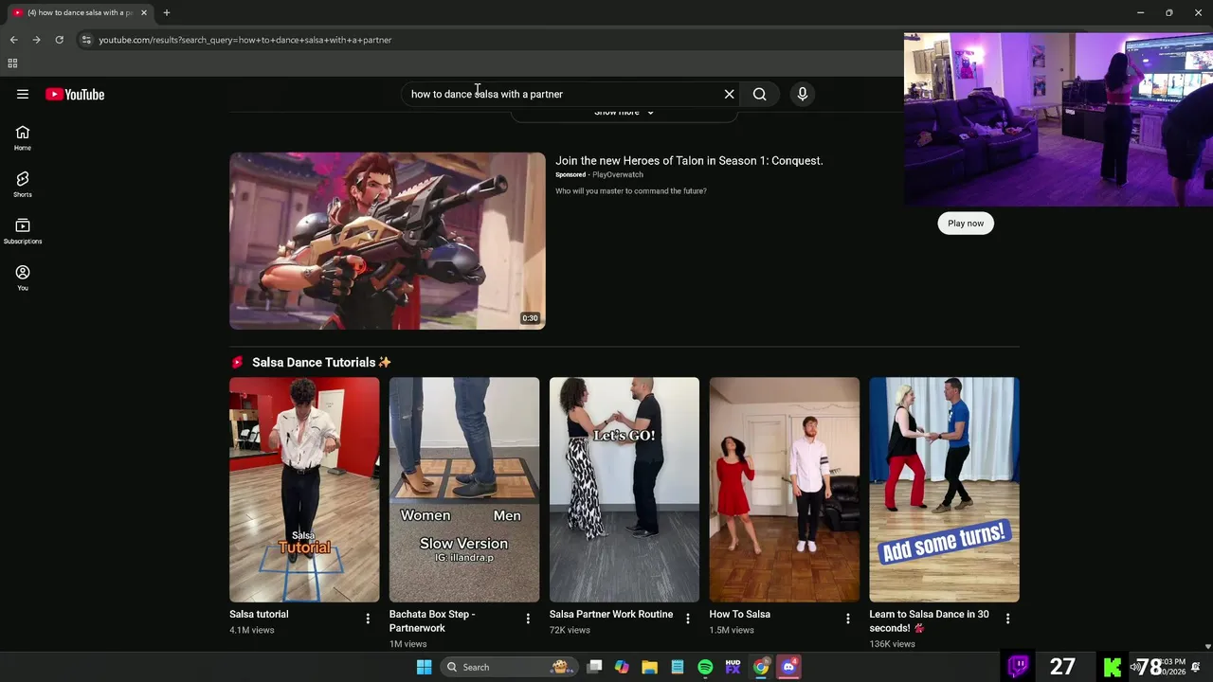Viewport: 1213px width, 682px height.
Task: Go forward in Chrome browser
Action: [36, 40]
